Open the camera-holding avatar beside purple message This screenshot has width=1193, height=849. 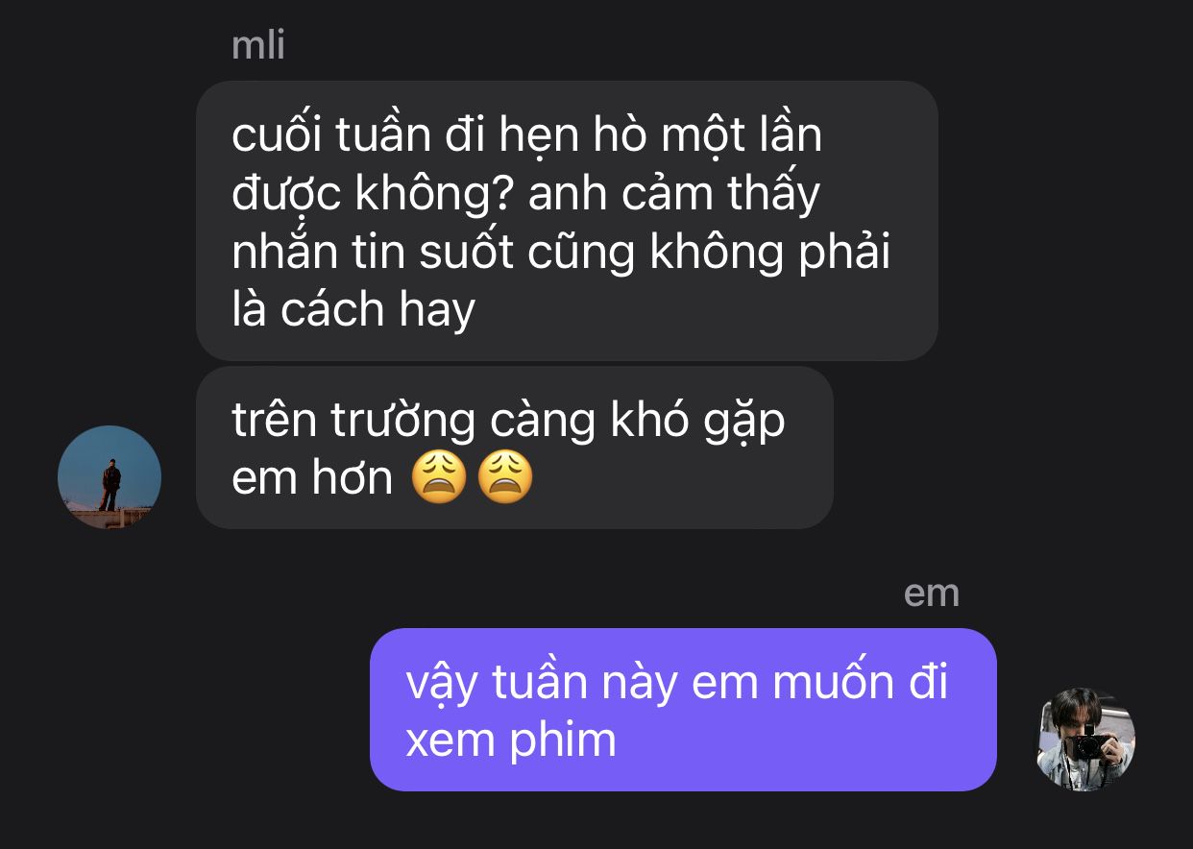(x=1086, y=740)
